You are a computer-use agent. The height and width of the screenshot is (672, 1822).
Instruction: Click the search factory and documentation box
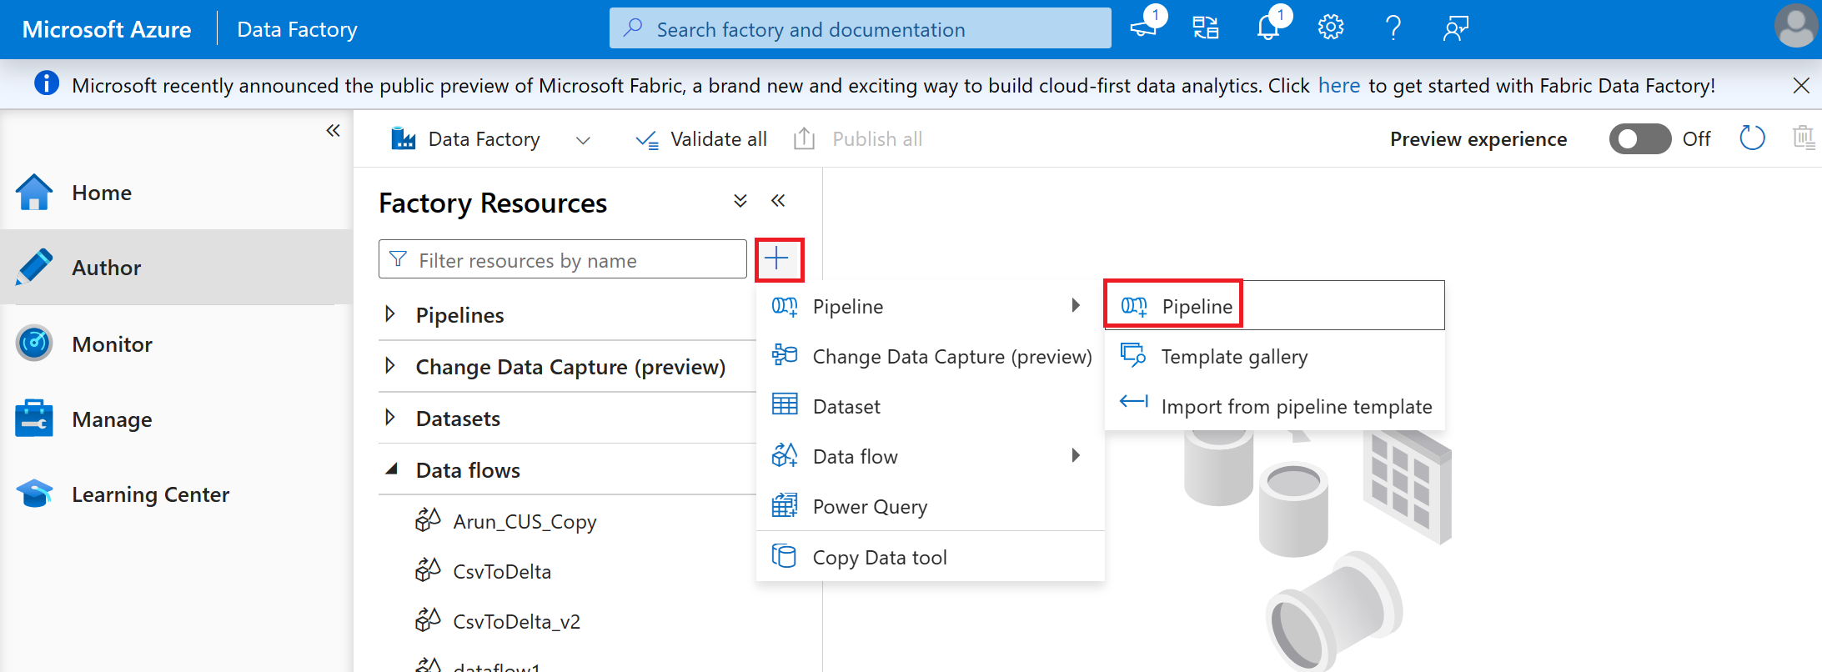(x=860, y=28)
